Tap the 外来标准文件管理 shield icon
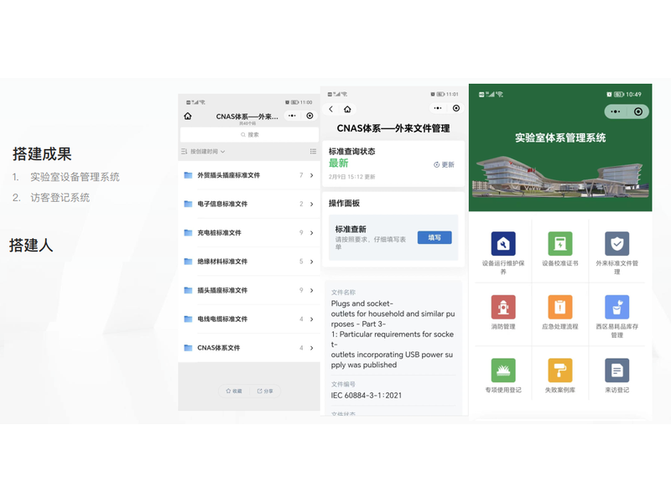The image size is (671, 503). click(x=616, y=244)
